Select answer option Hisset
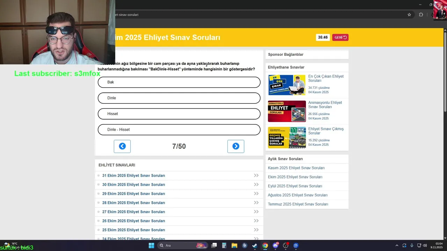 (x=179, y=114)
